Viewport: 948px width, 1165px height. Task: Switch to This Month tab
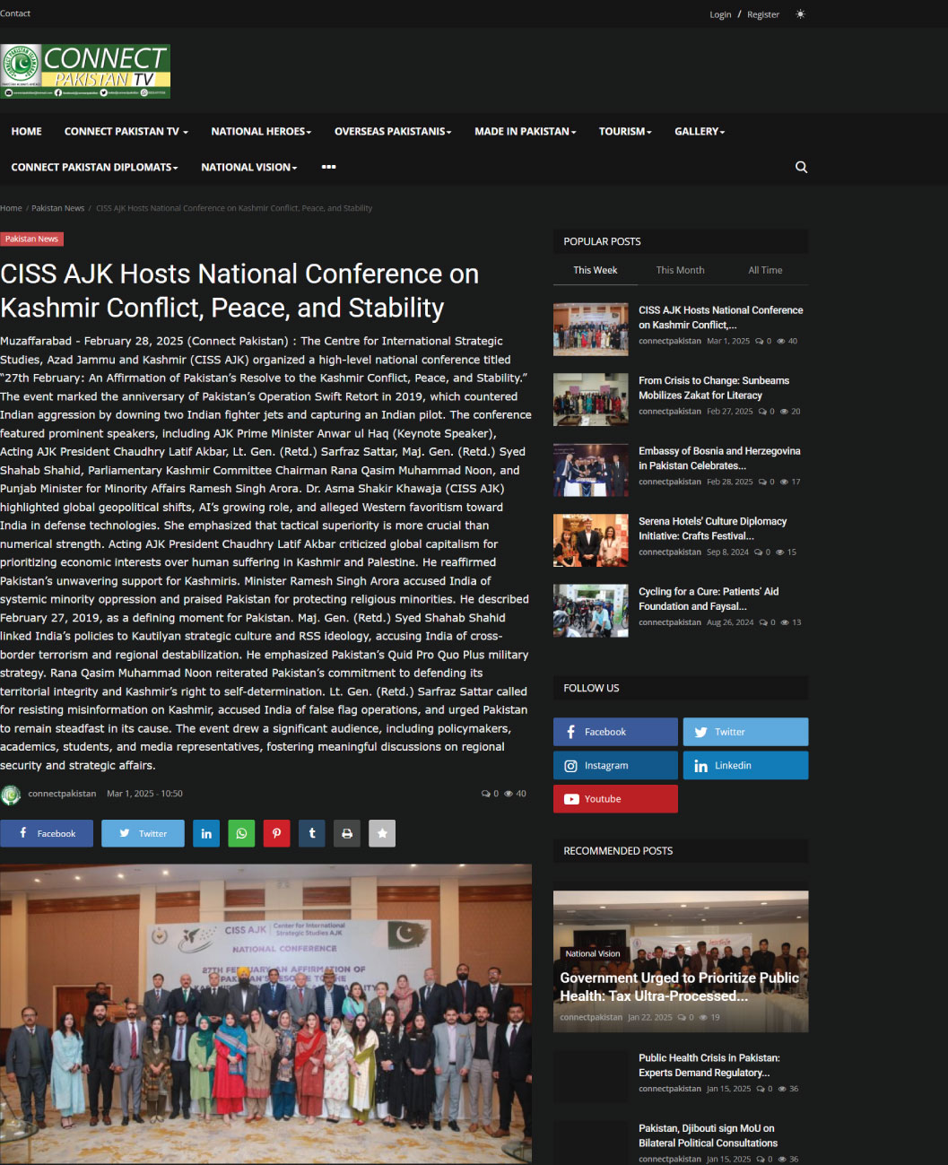[680, 270]
